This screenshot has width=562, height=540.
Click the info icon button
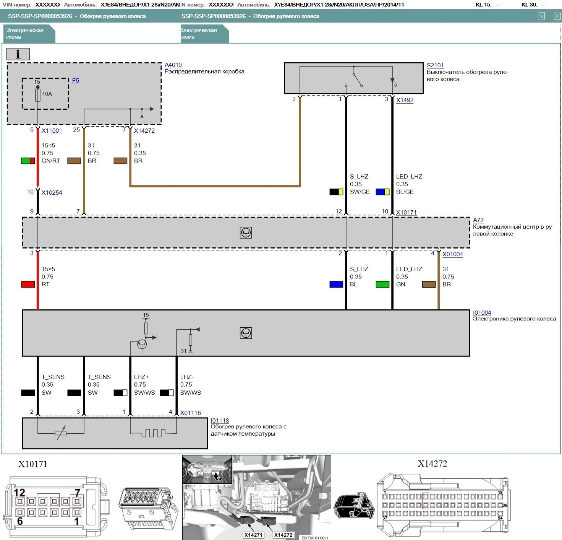click(18, 54)
